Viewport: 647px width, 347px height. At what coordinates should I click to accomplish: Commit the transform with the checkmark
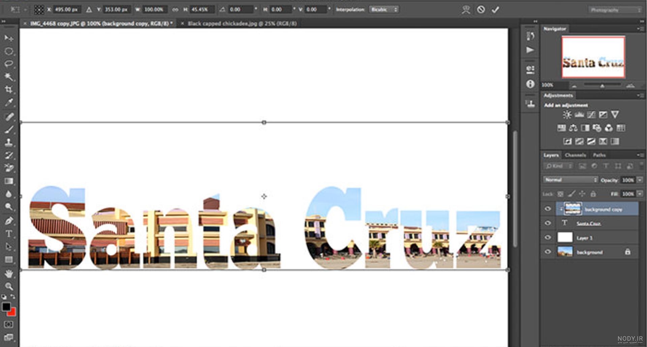(495, 10)
